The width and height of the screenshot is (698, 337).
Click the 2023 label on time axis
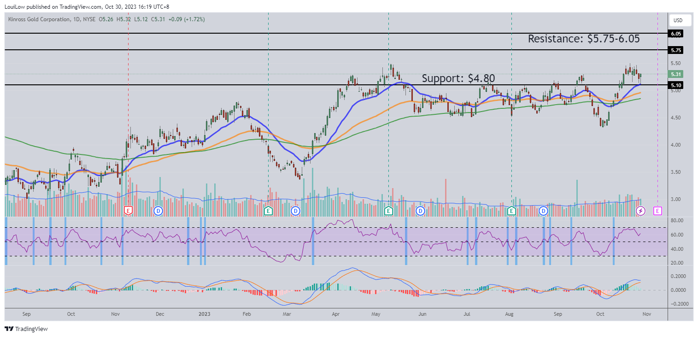click(205, 314)
